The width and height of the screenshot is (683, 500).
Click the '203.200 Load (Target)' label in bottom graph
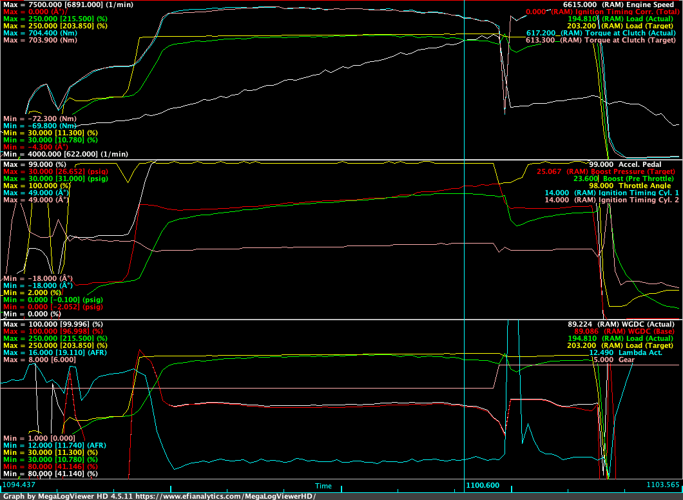click(x=622, y=345)
